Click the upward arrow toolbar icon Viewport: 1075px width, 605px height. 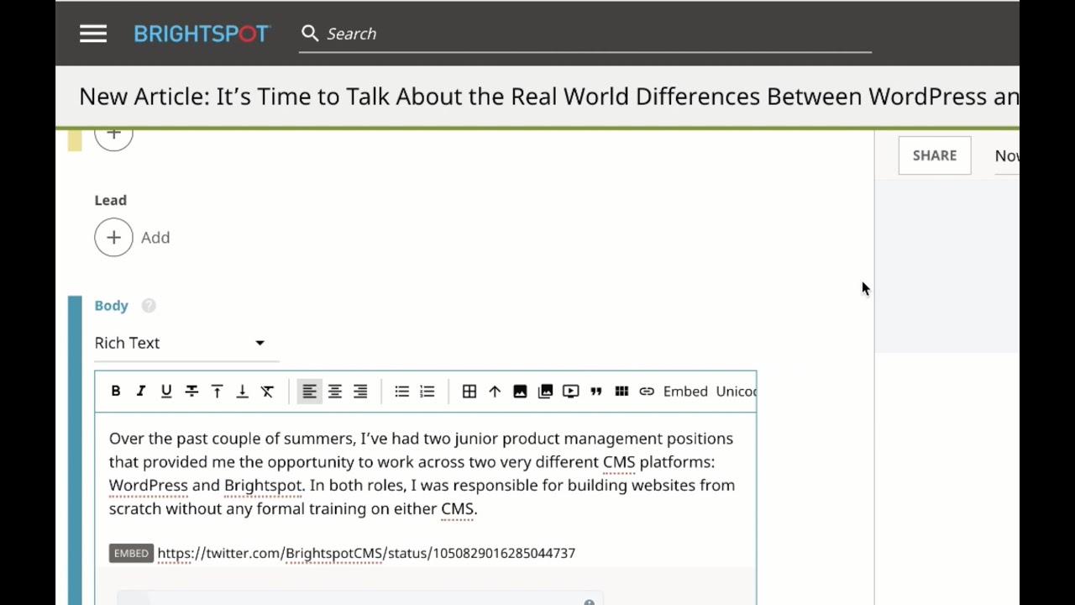pyautogui.click(x=495, y=392)
